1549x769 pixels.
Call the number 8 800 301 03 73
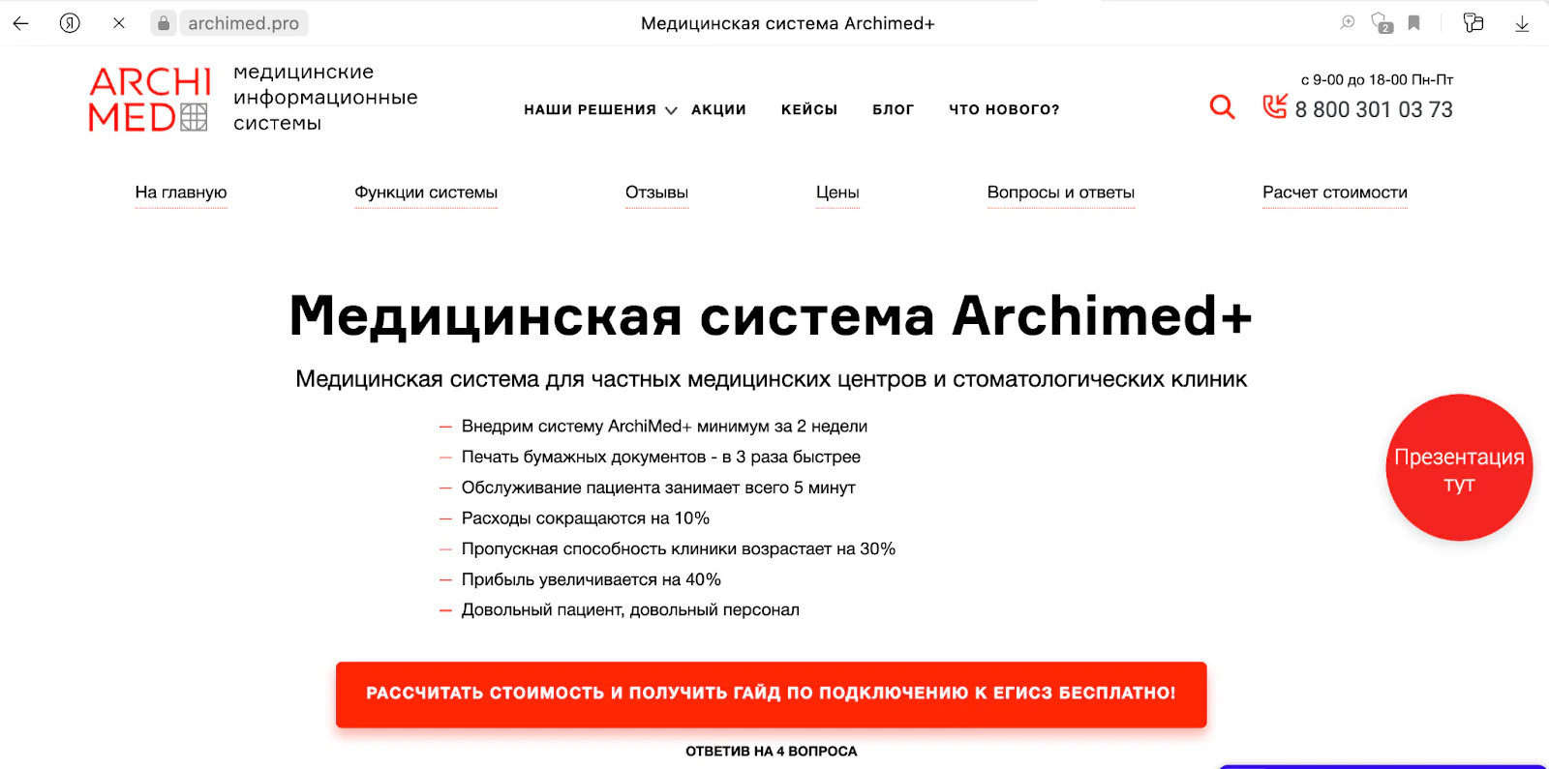pyautogui.click(x=1374, y=110)
